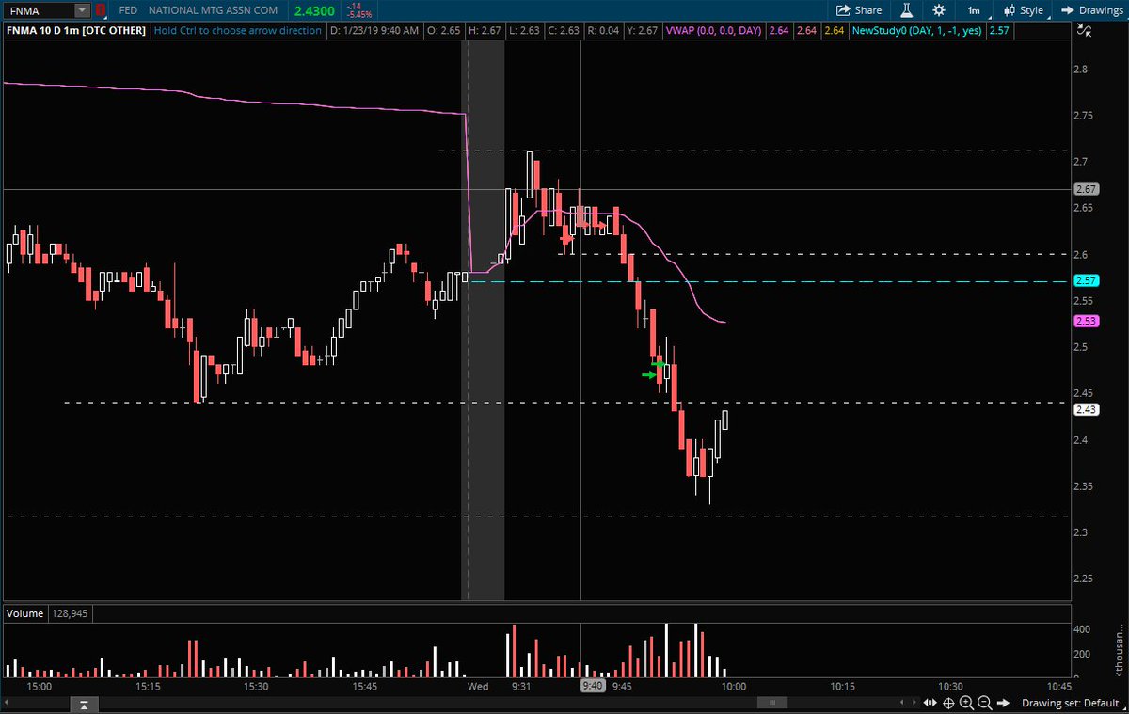Screen dimensions: 1129x714
Task: Click the 9:40 time axis marker
Action: (x=592, y=687)
